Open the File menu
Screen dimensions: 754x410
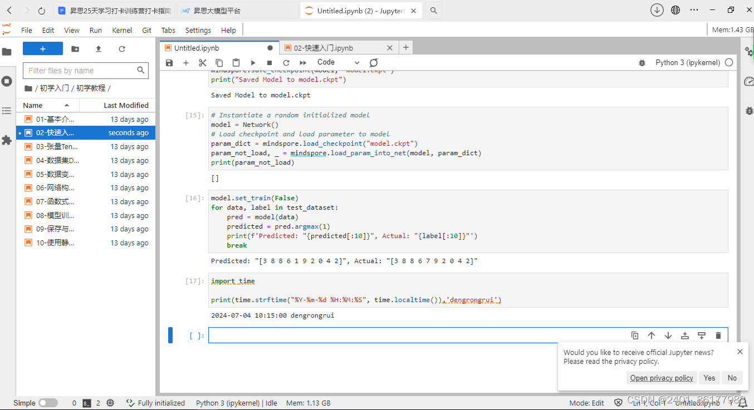point(27,30)
